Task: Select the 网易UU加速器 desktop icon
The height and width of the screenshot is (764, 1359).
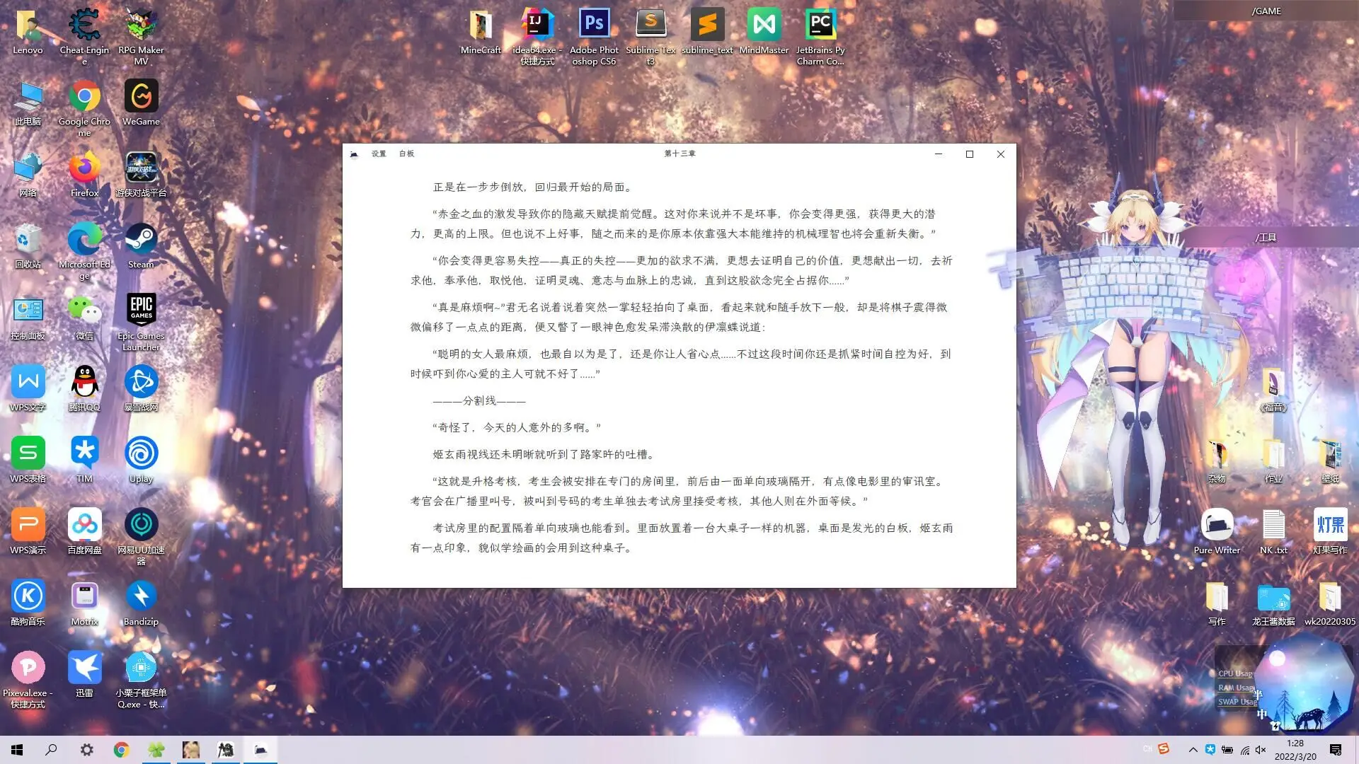Action: tap(141, 536)
